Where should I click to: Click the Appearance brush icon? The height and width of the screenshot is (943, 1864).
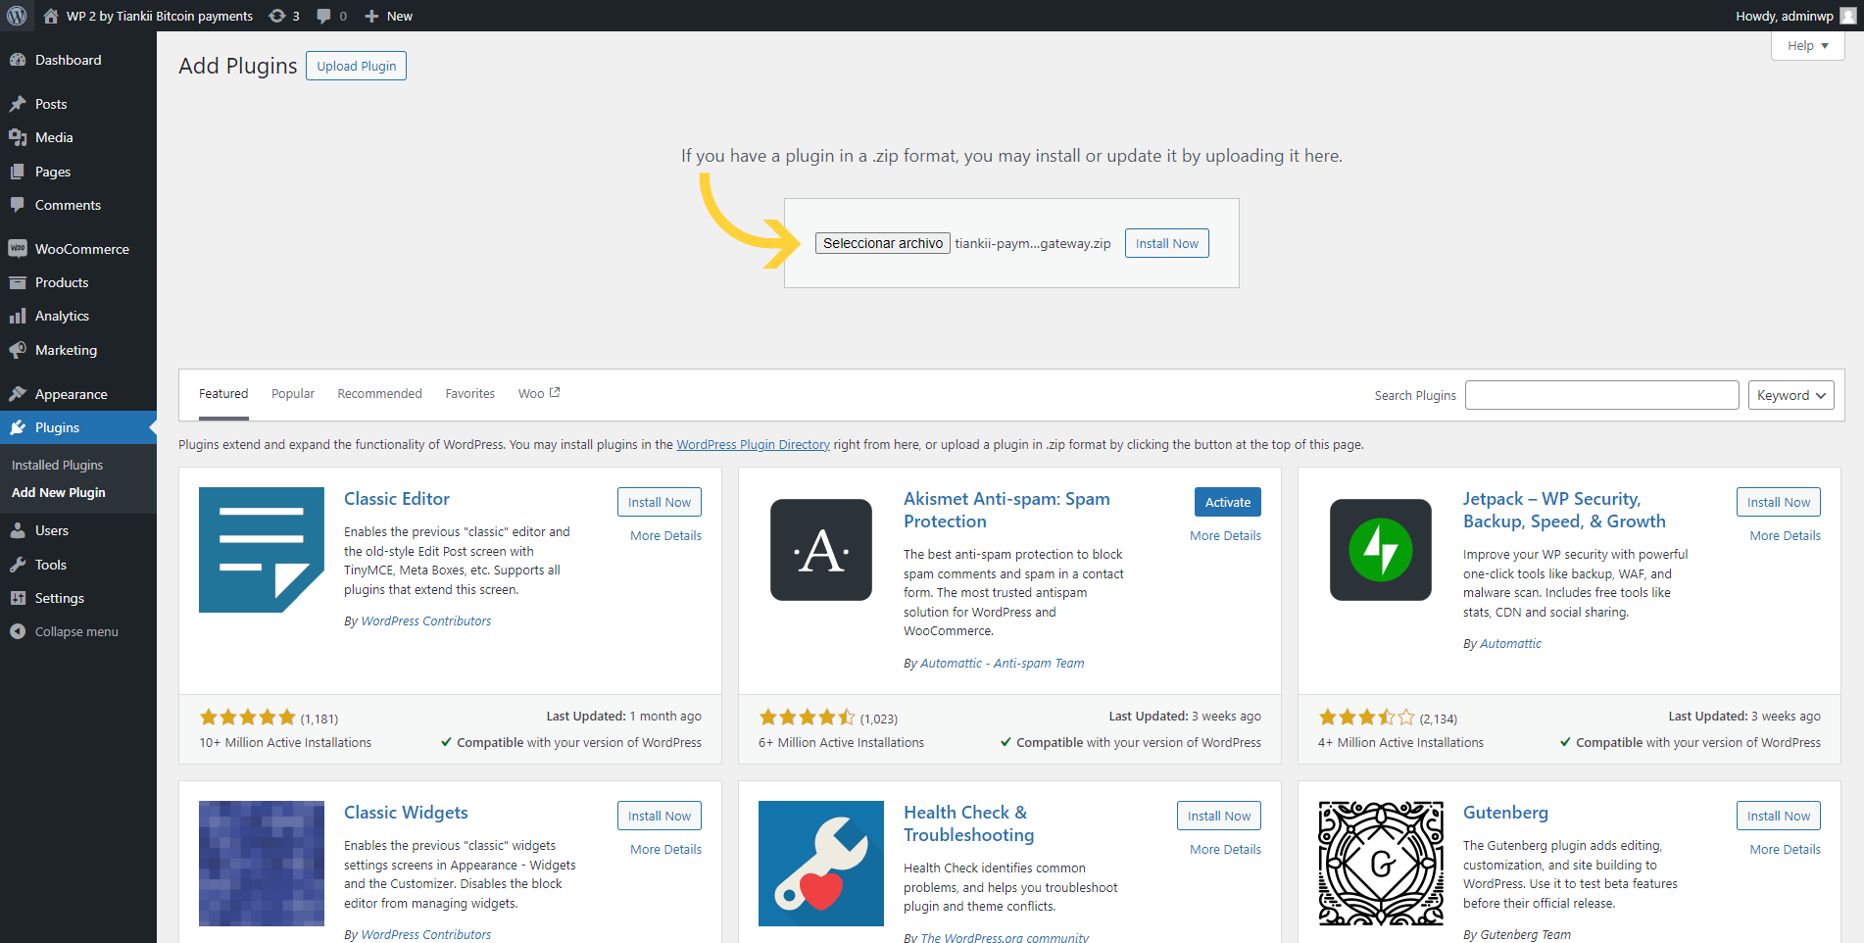tap(18, 394)
